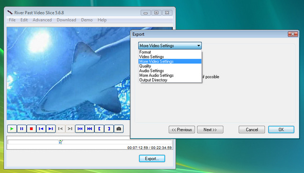The image size is (304, 173).
Task: Minimize the River Past Video Slice window
Action: click(x=146, y=13)
